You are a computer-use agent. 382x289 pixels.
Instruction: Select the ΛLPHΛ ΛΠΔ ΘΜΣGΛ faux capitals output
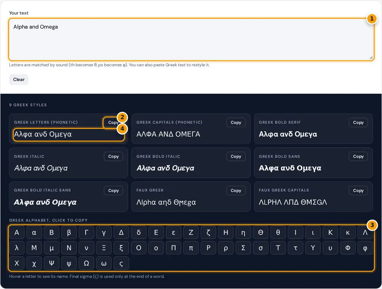293,202
